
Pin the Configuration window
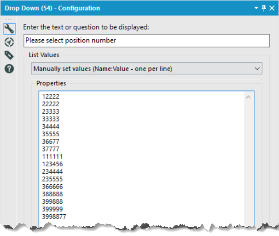pos(264,8)
